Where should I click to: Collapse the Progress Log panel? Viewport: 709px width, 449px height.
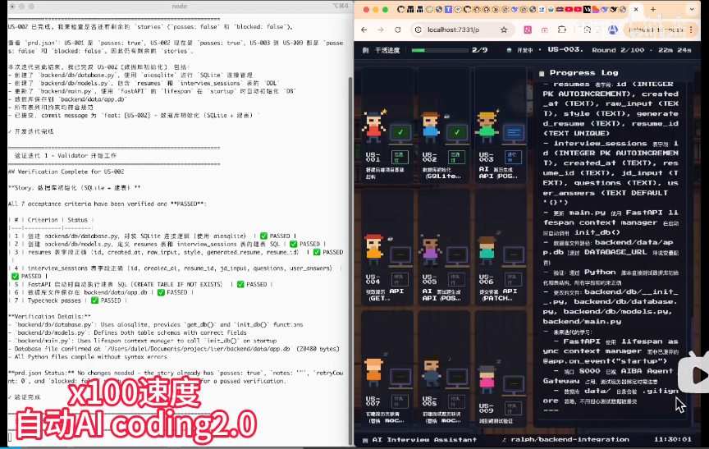coord(542,73)
